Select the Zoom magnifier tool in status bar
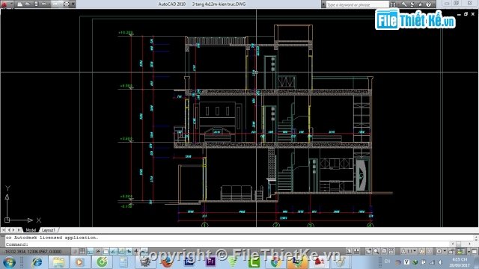This screenshot has height=269, width=479. click(x=376, y=251)
